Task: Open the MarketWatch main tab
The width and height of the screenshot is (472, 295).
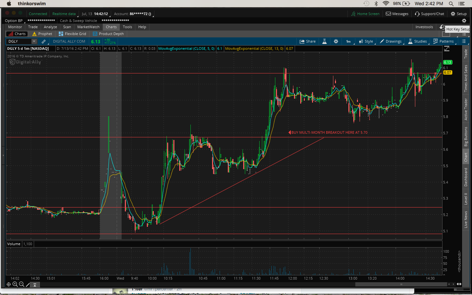Action: click(x=88, y=27)
